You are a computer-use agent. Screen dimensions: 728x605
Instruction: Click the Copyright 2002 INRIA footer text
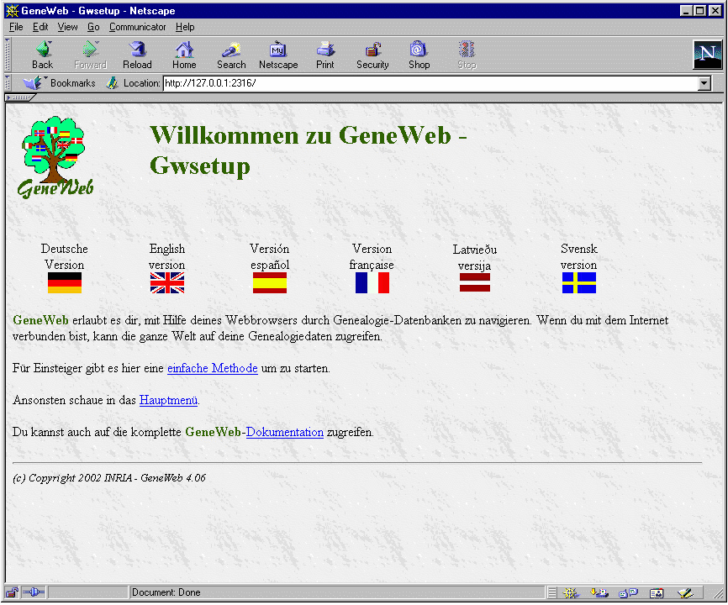click(109, 478)
